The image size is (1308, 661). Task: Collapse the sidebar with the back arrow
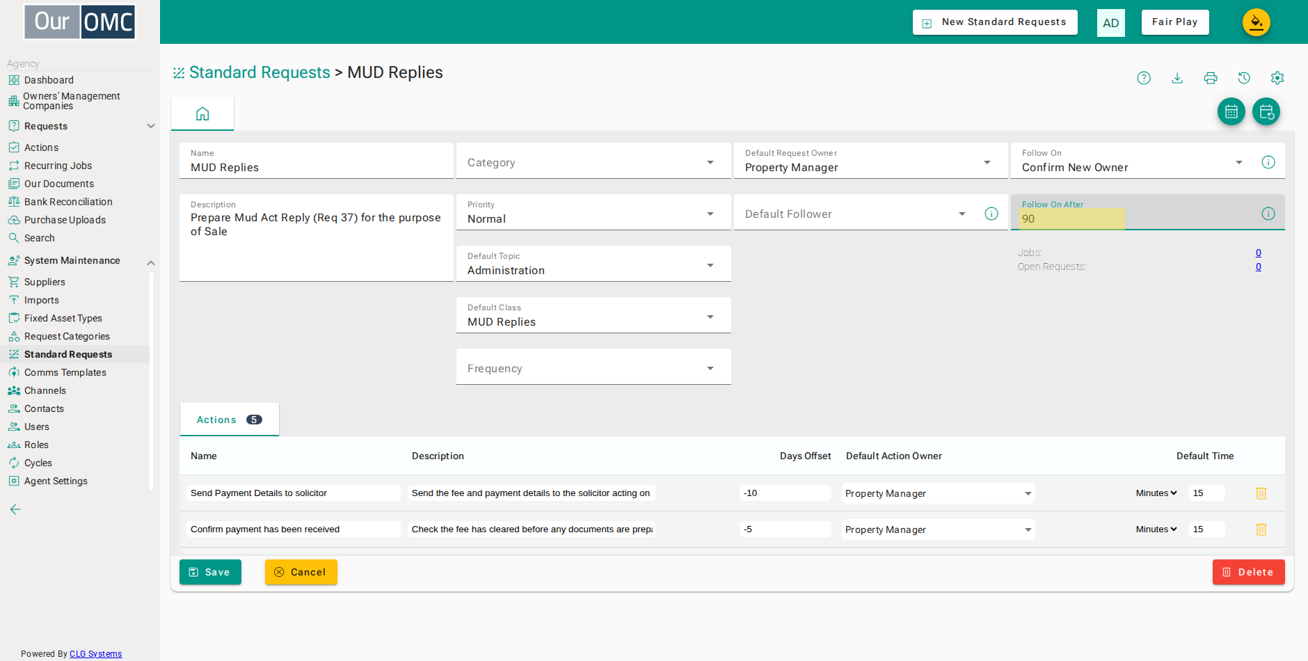click(x=15, y=509)
